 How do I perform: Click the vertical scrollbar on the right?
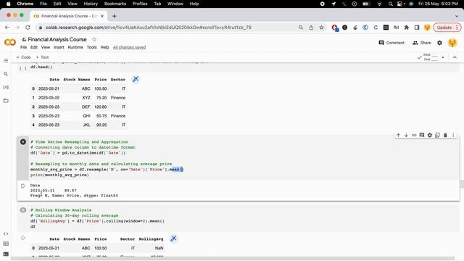coord(462,183)
